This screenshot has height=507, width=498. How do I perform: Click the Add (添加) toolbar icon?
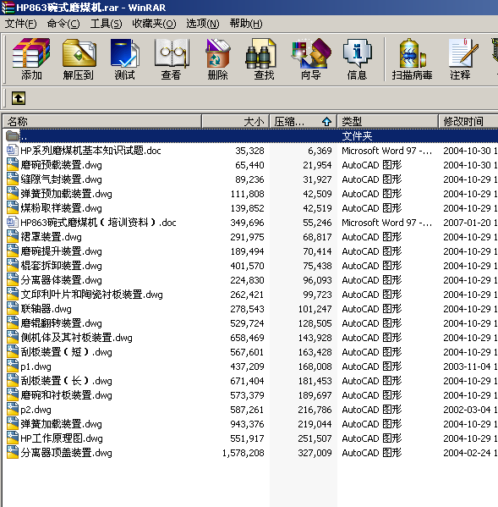[31, 59]
